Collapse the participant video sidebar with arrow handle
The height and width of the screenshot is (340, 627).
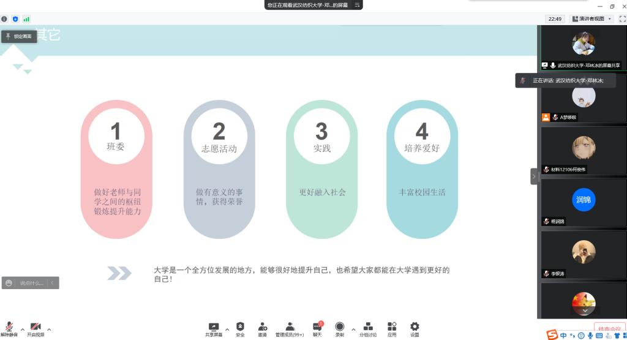click(533, 176)
